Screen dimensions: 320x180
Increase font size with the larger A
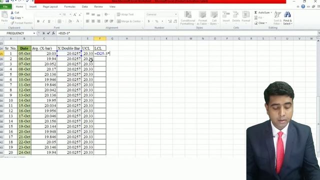pos(74,14)
